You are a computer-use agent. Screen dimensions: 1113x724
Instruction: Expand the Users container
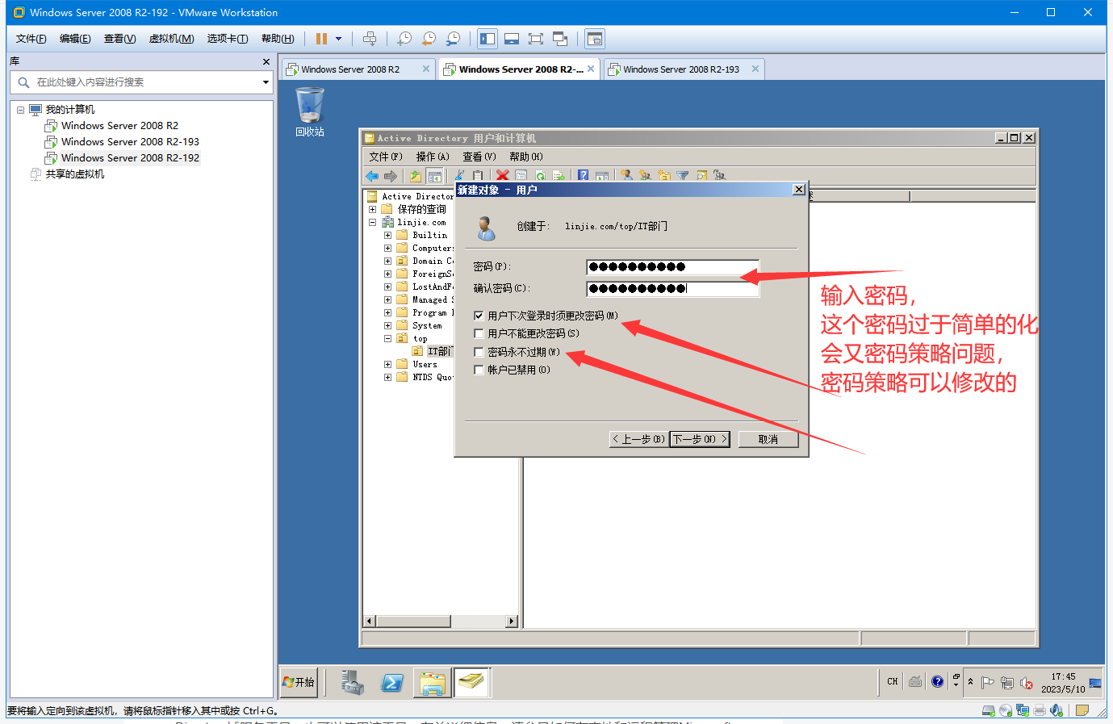coord(387,365)
